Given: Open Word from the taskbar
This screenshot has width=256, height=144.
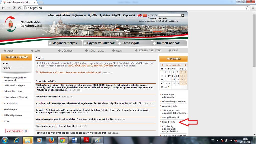Looking at the screenshot, I should (x=74, y=140).
